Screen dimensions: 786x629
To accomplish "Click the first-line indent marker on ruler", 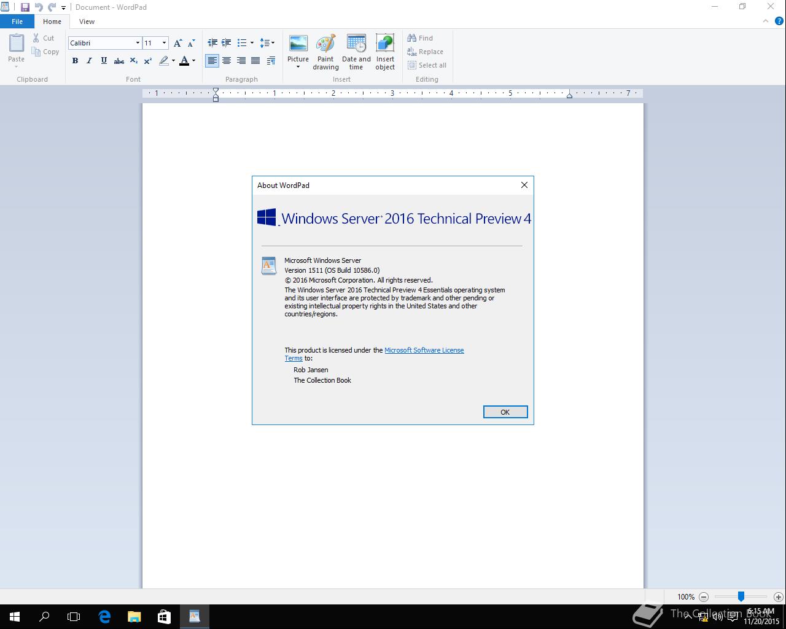I will [x=216, y=91].
